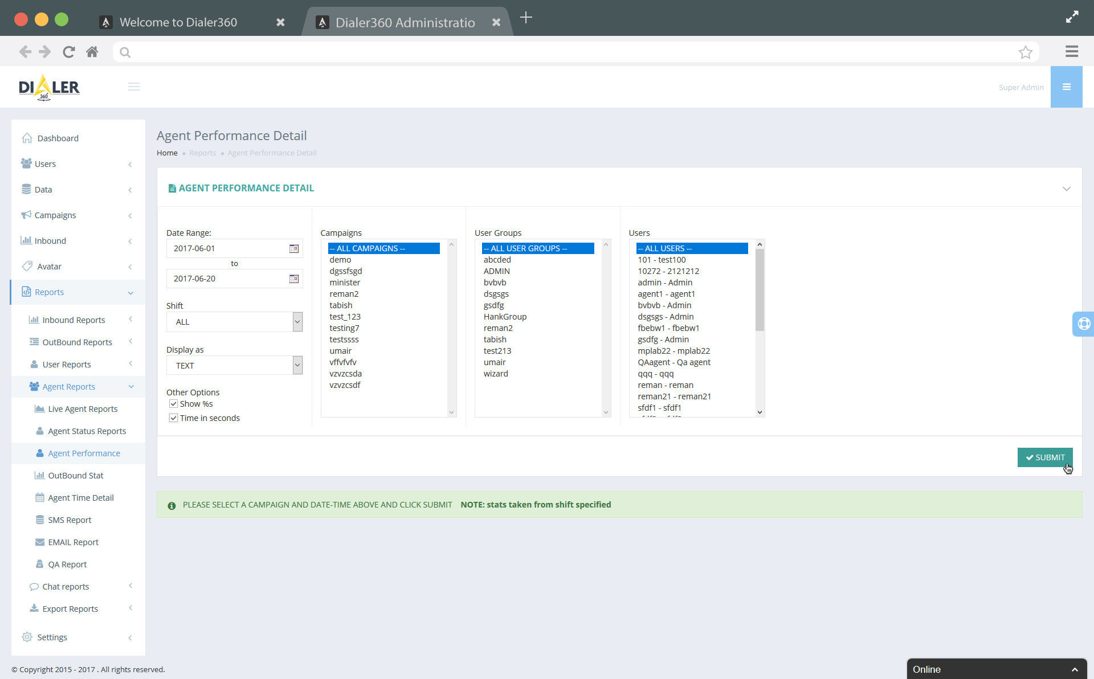Click the SUBMIT button
Viewport: 1094px width, 679px height.
pyautogui.click(x=1045, y=457)
